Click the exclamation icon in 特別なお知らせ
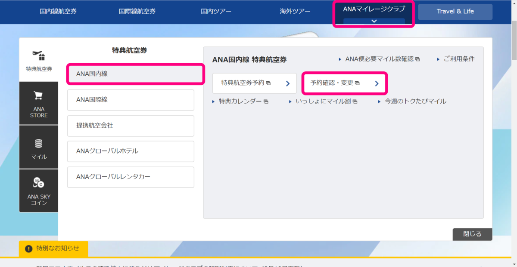This screenshot has width=517, height=267. pos(29,249)
